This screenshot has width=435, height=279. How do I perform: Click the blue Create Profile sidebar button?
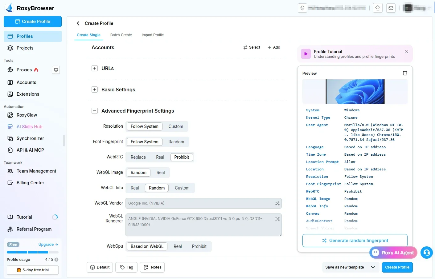coord(33,22)
